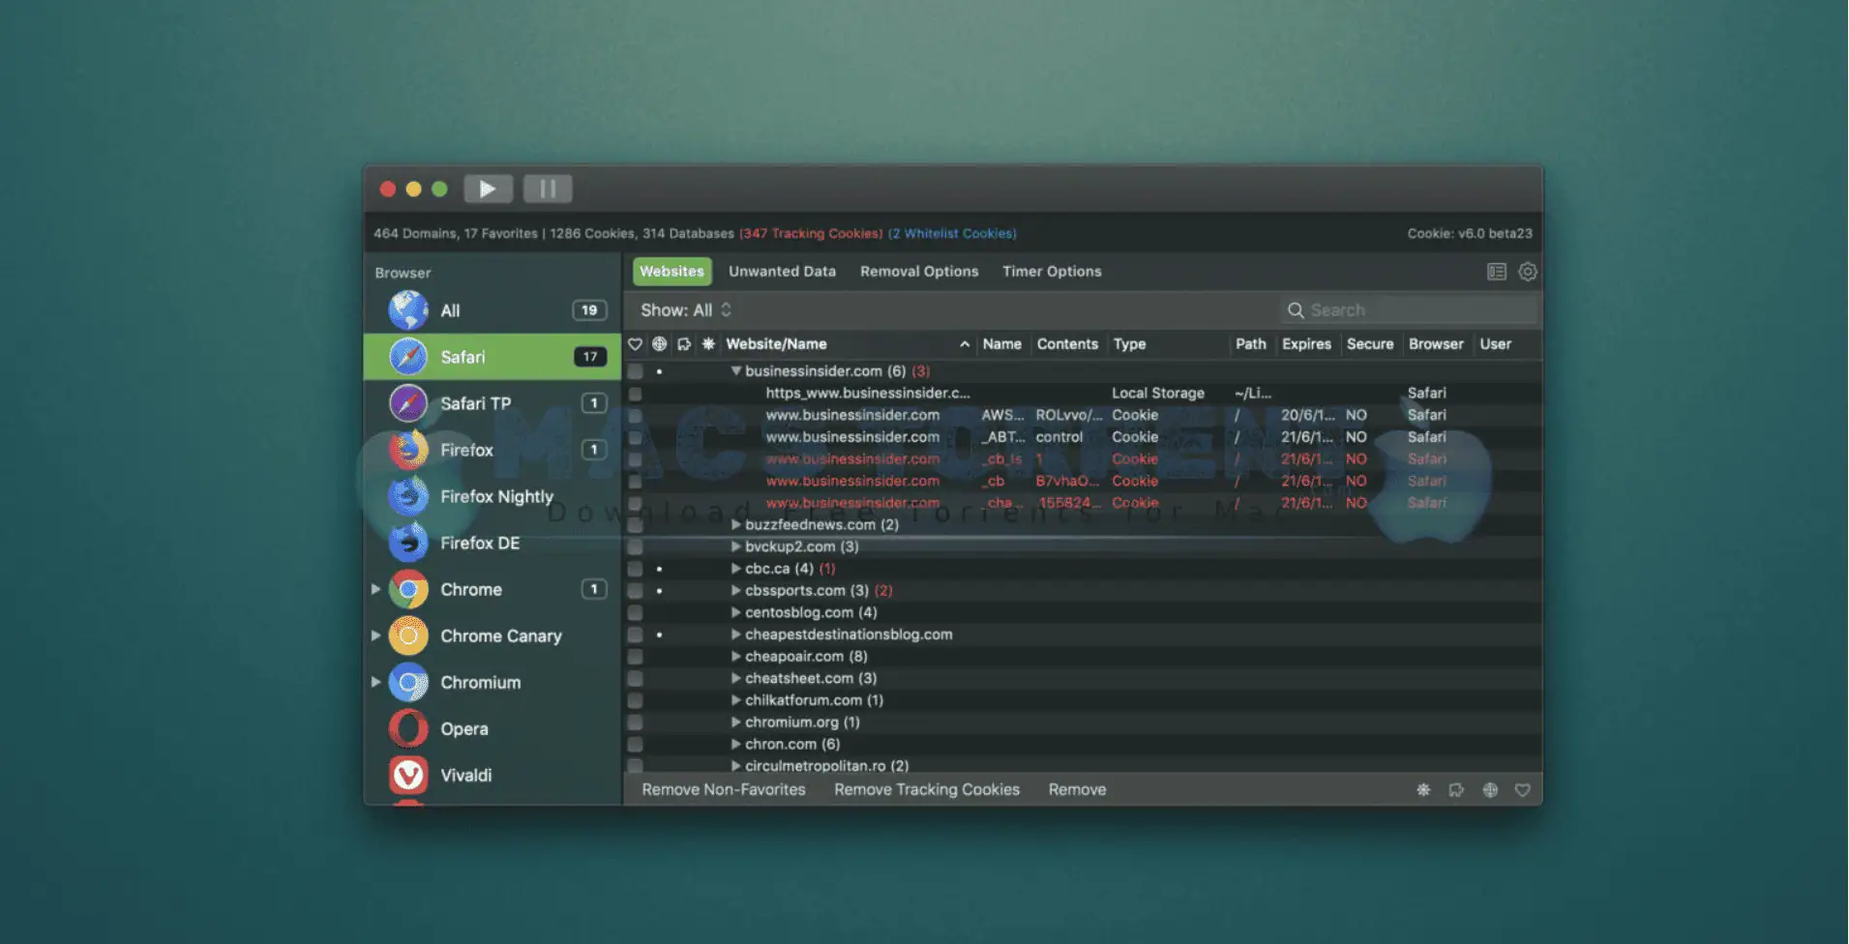Toggle the checkbox for businessinsider.com row
This screenshot has width=1849, height=944.
click(635, 371)
